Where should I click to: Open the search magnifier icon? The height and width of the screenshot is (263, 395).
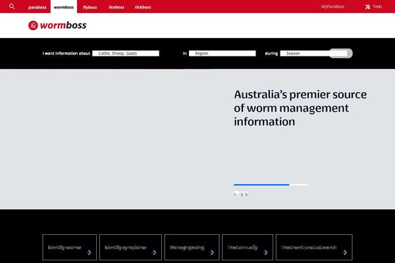tap(12, 7)
